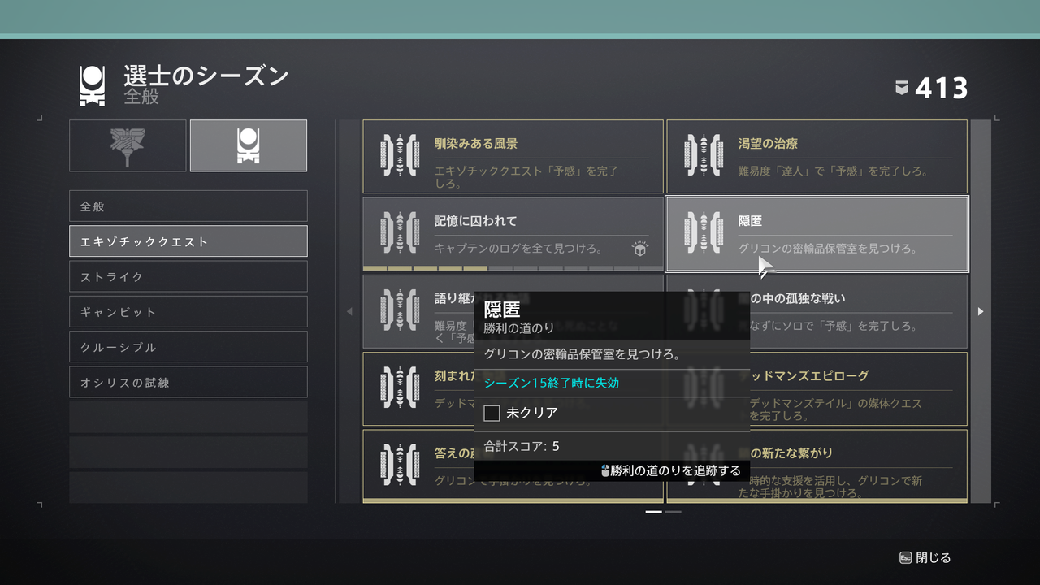Switch to the first emblem tab
Image resolution: width=1040 pixels, height=585 pixels.
point(128,145)
